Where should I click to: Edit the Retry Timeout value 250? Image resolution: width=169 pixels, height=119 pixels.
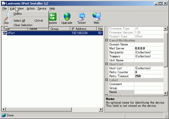[149, 76]
